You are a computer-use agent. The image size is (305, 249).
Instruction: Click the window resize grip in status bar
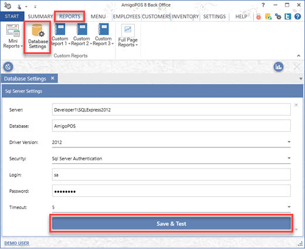coord(300,244)
